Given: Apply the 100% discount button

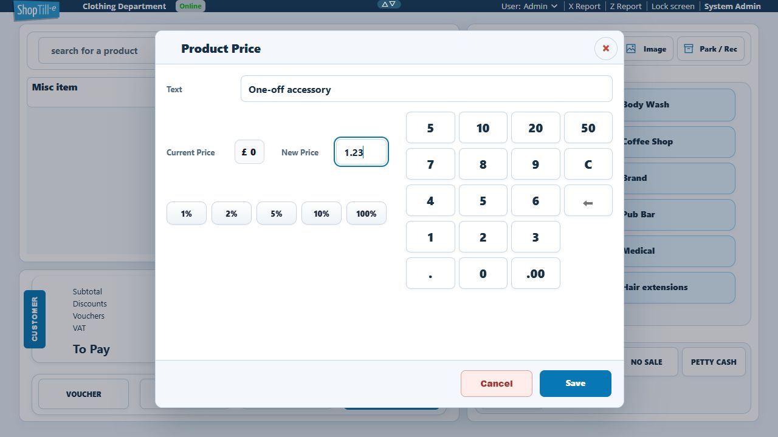Looking at the screenshot, I should coord(366,213).
